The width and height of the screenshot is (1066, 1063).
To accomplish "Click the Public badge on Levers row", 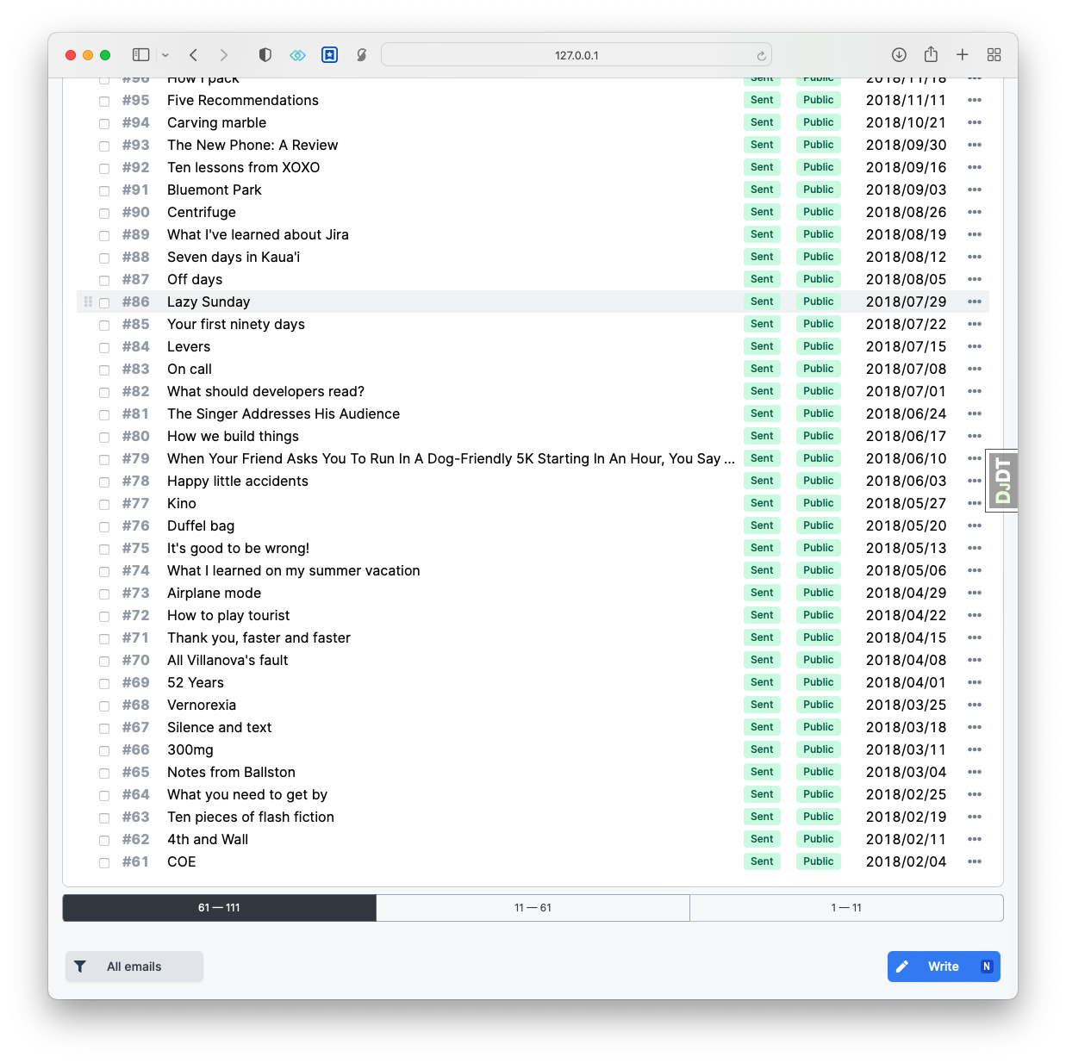I will click(x=818, y=346).
